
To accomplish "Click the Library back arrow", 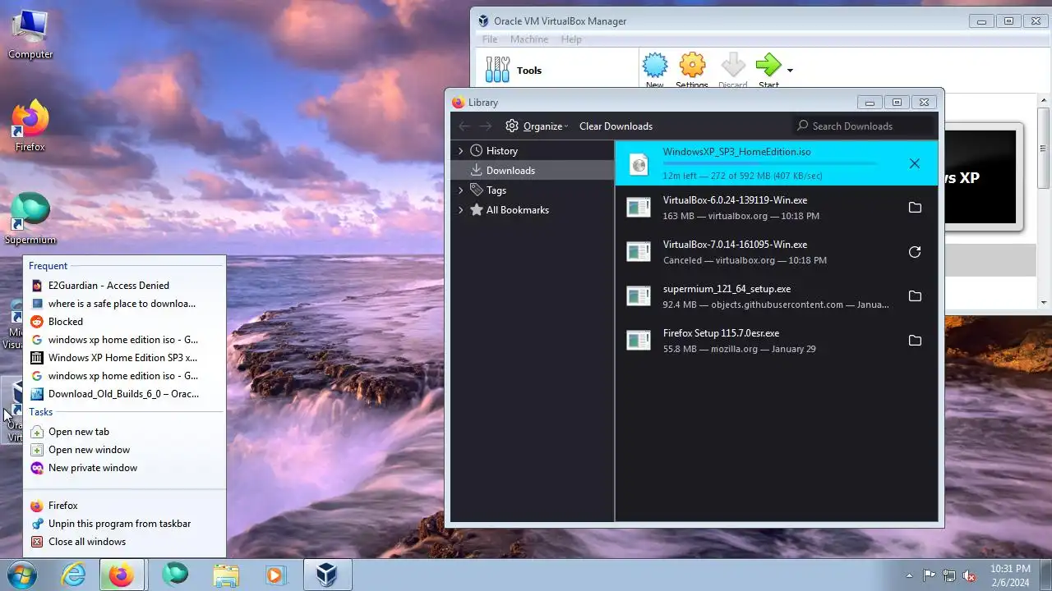I will point(464,126).
